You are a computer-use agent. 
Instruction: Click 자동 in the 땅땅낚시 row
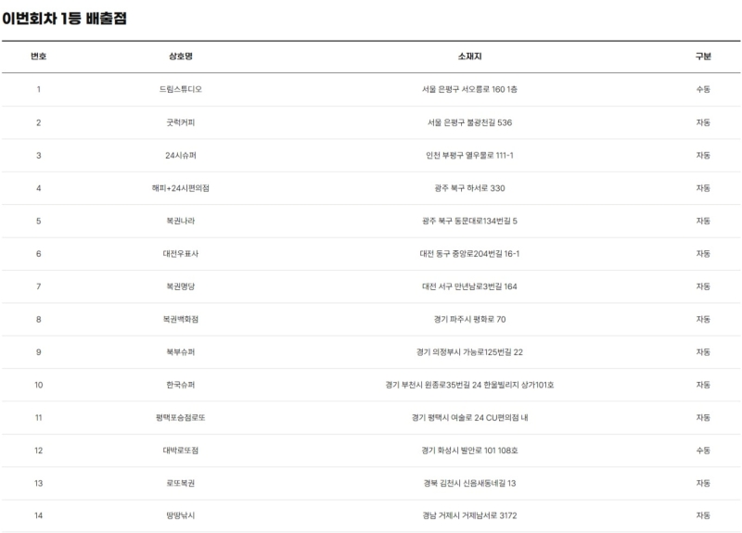pos(703,515)
